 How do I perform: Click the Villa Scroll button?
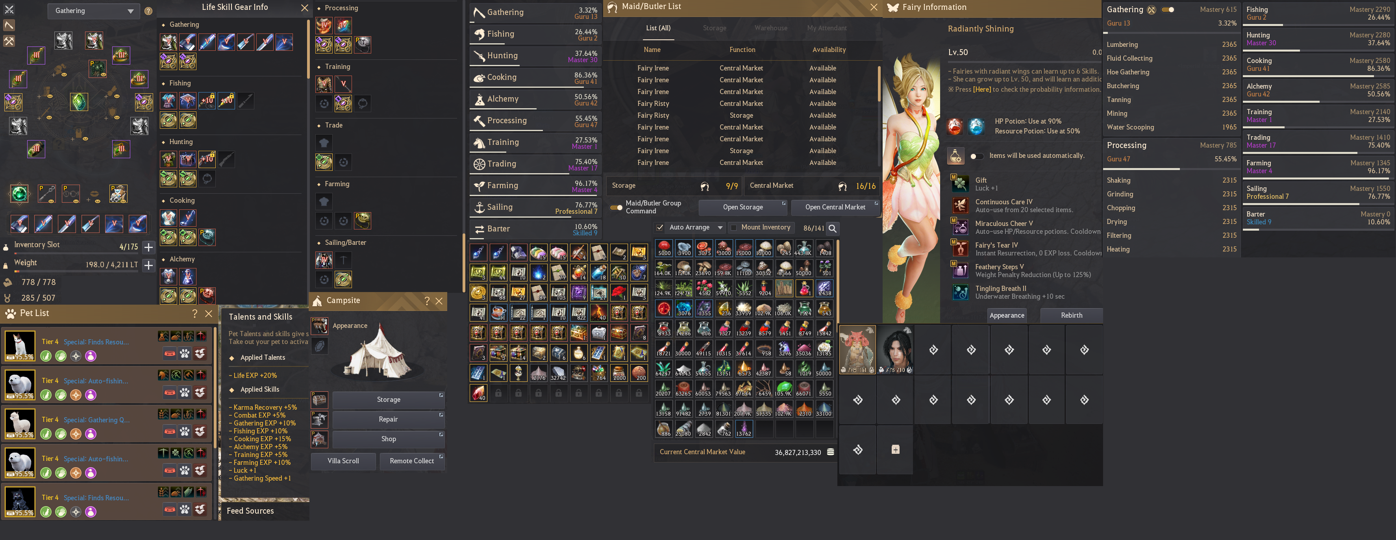click(x=343, y=461)
